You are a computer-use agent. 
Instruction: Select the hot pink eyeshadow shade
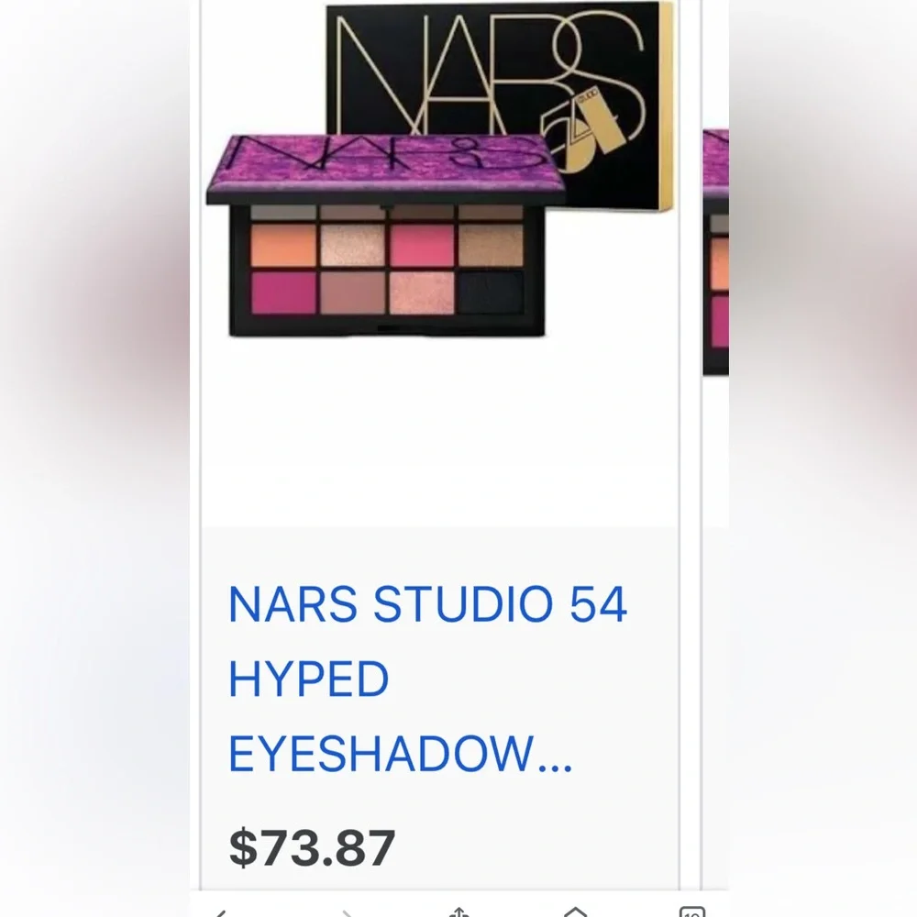[x=422, y=246]
